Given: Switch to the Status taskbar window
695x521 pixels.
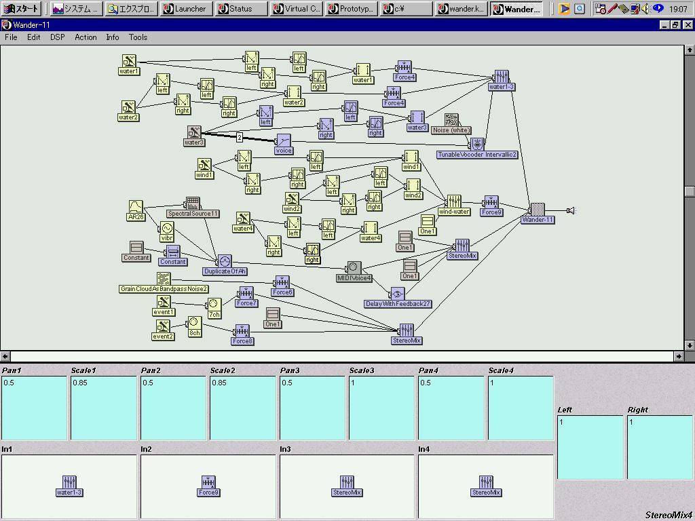Looking at the screenshot, I should [x=241, y=8].
